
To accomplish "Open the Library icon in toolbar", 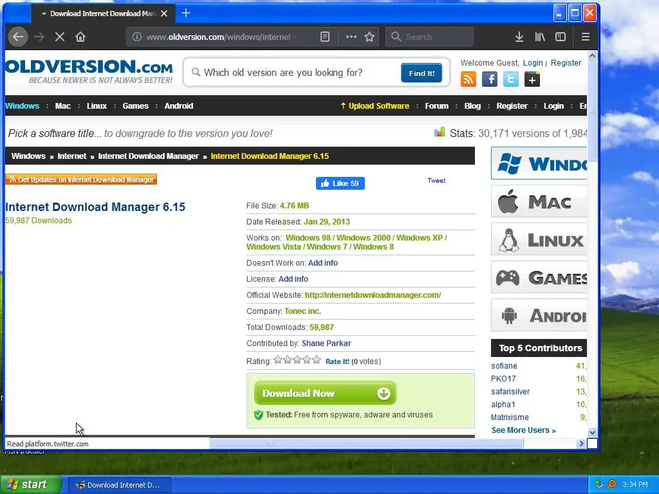I will tap(540, 37).
